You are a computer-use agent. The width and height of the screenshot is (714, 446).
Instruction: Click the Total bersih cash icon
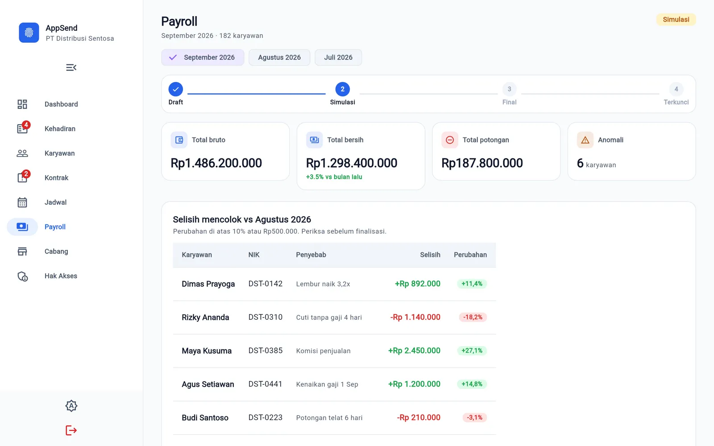(314, 140)
